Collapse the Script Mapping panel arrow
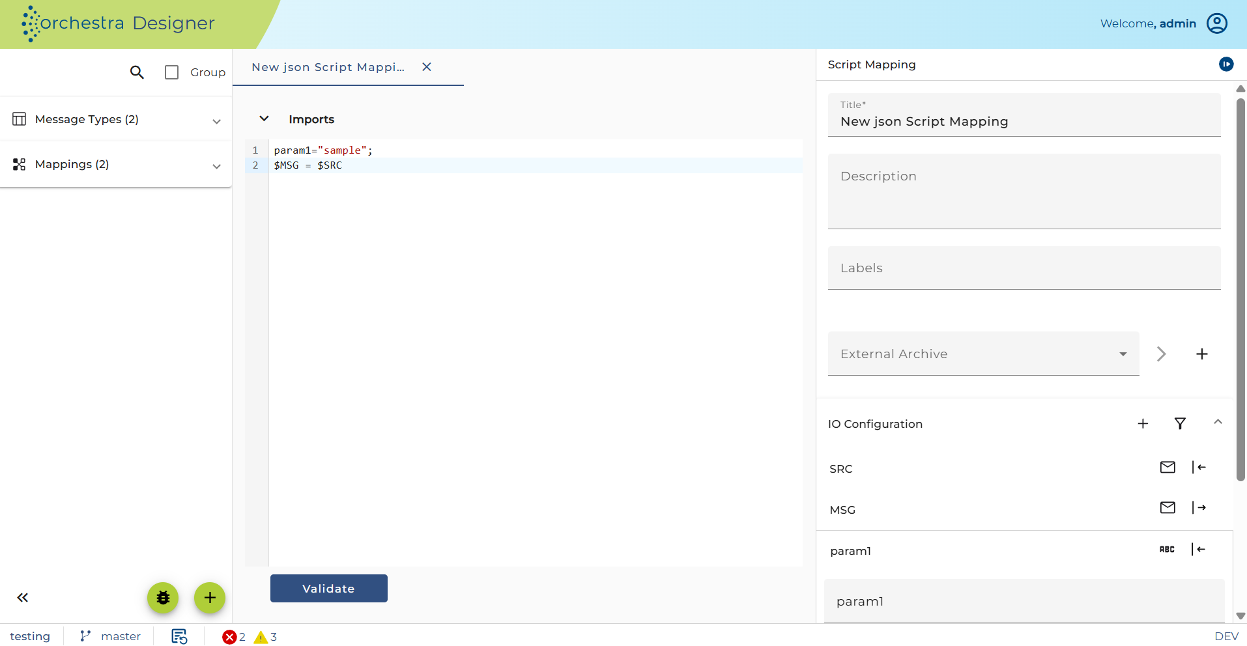Image resolution: width=1247 pixels, height=646 pixels. (1226, 64)
